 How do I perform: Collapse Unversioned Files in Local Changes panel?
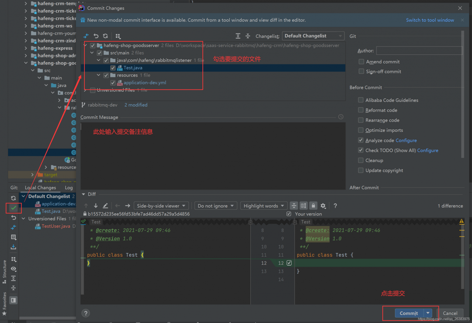click(x=24, y=219)
